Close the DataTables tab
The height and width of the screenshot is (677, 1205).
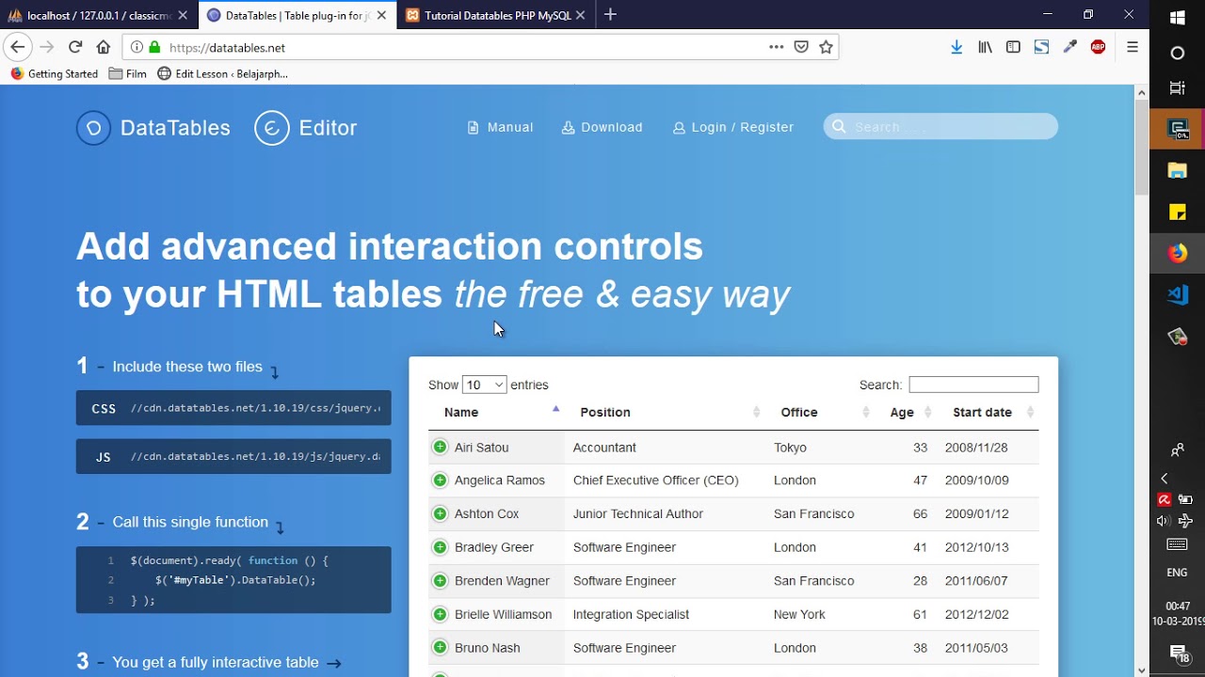[x=381, y=15]
